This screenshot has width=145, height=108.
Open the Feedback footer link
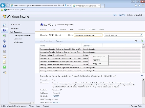46,106
